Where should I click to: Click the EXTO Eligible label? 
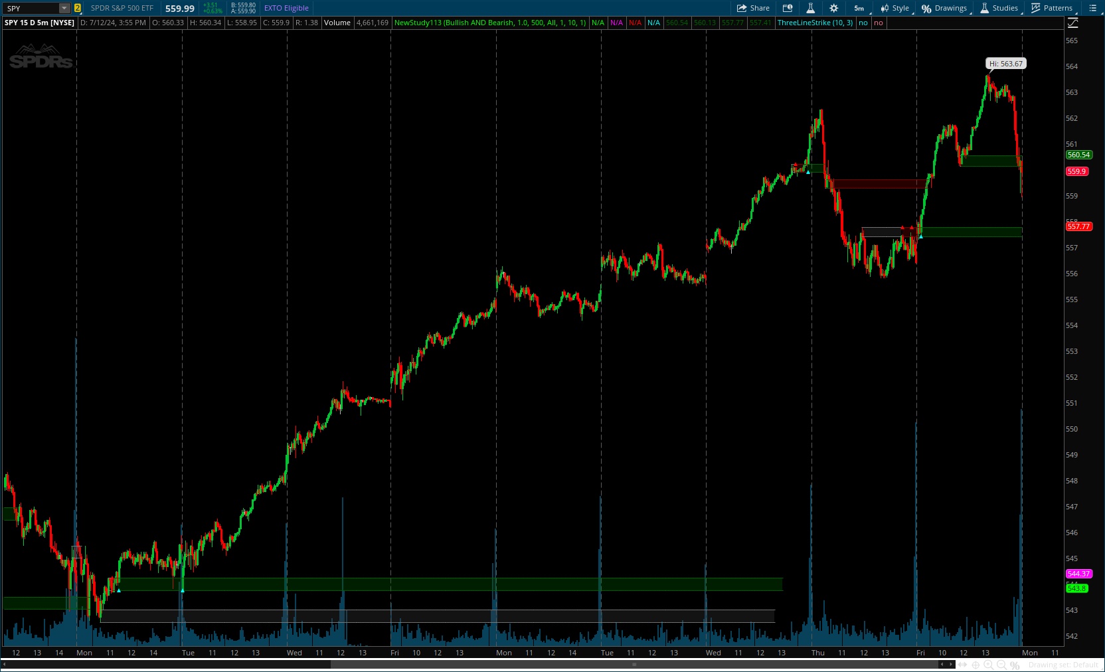click(x=286, y=8)
